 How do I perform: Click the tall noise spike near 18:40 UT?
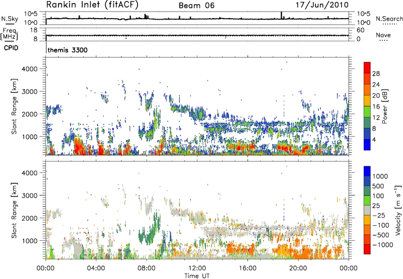tap(282, 15)
